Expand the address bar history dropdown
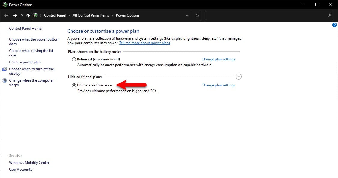 coord(187,16)
